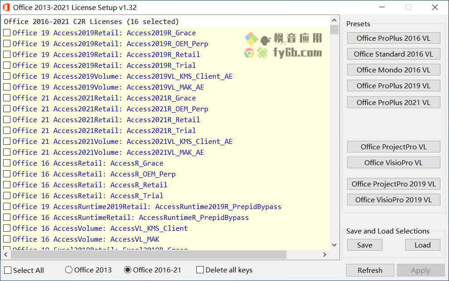Select the AccessR_OEM_Perp checkbox
The width and height of the screenshot is (449, 281).
(7, 174)
